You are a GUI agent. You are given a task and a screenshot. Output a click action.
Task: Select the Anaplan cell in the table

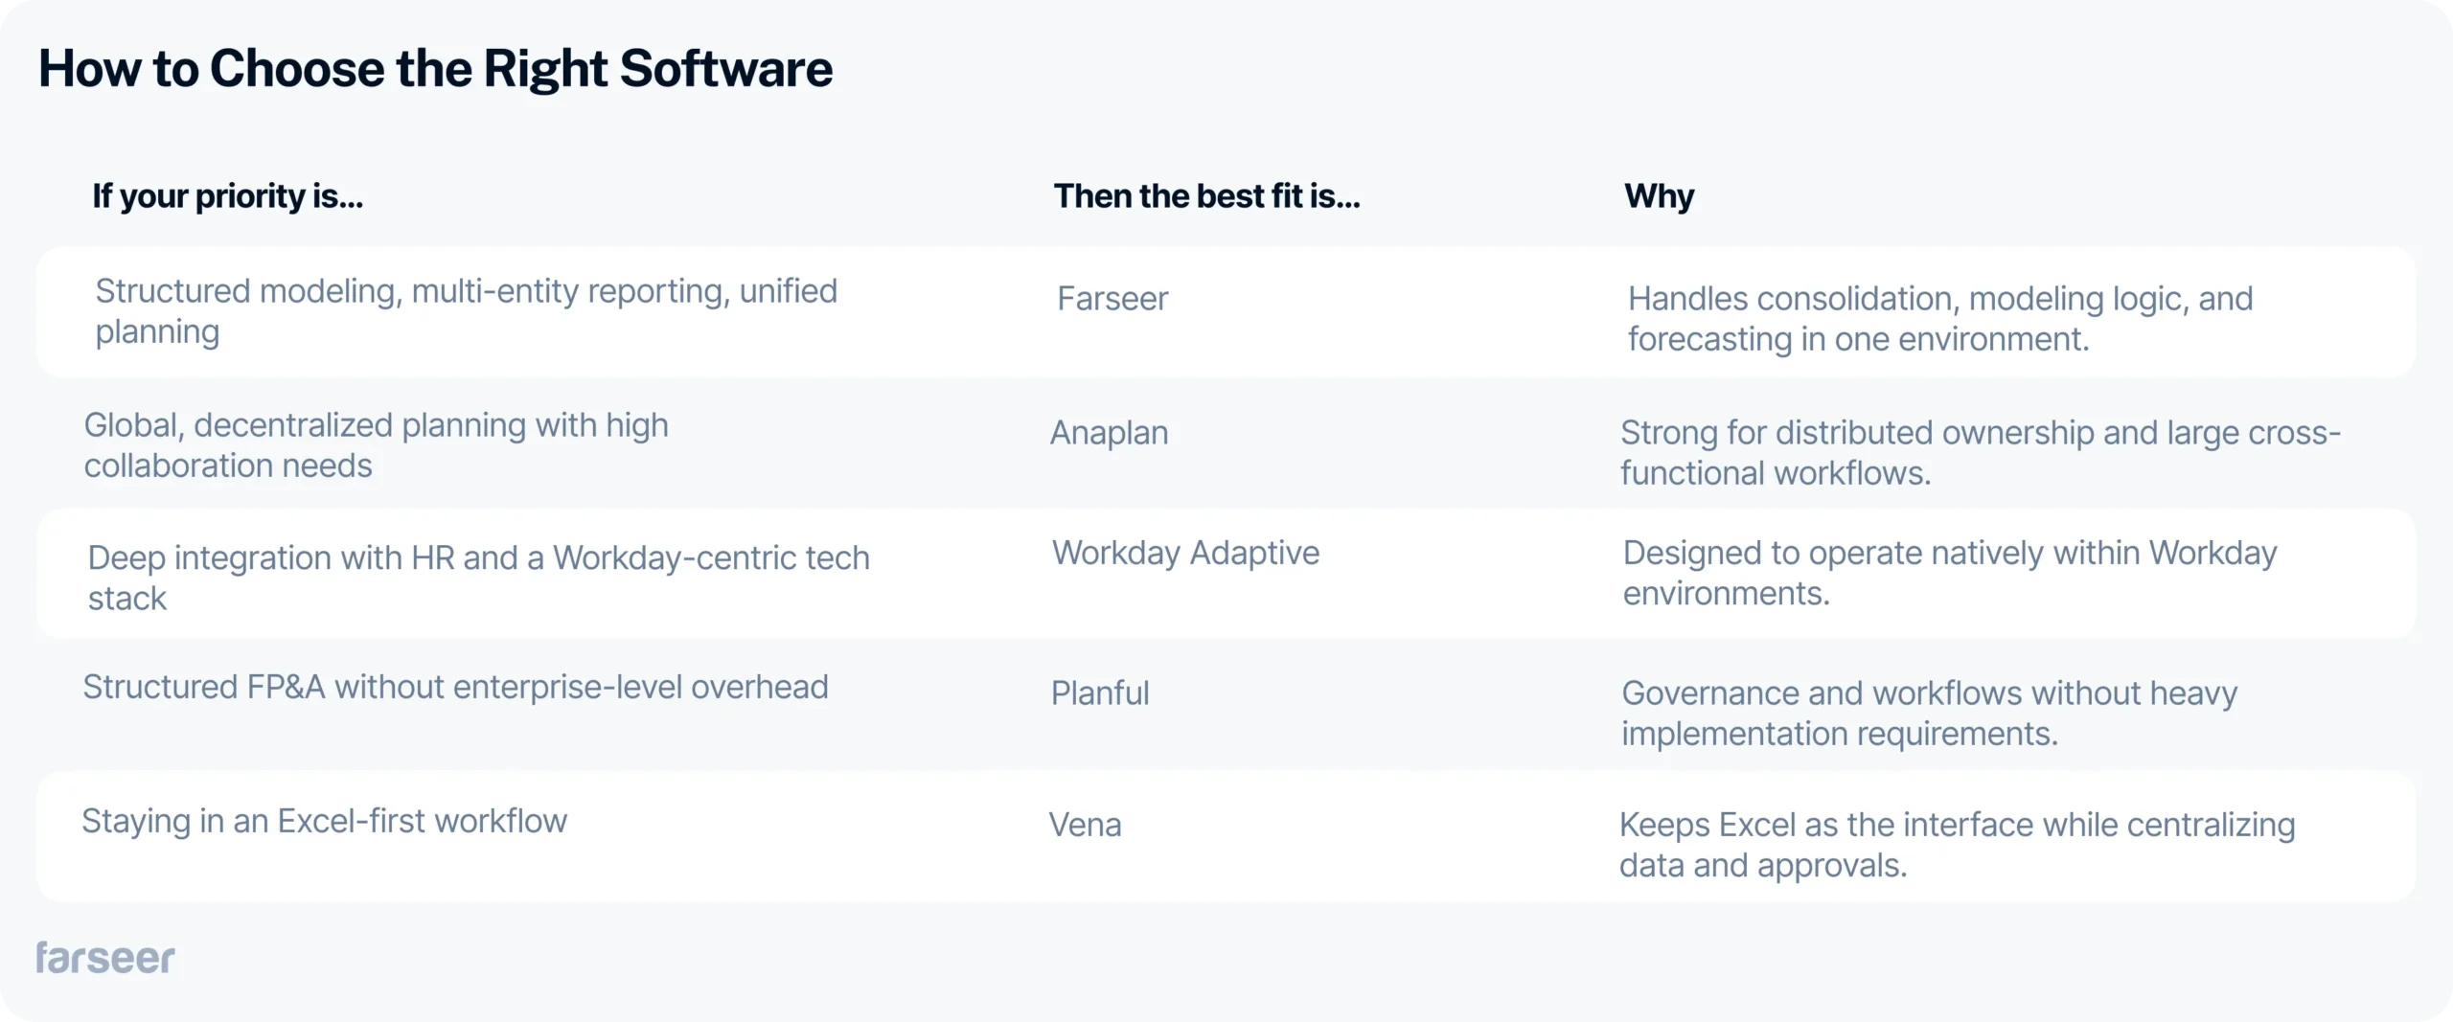(x=1109, y=433)
